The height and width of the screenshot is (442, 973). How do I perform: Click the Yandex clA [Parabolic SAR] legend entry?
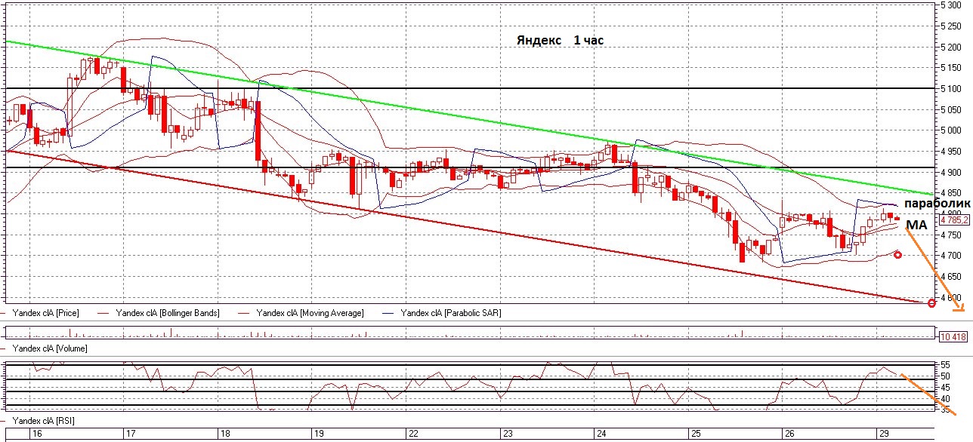coord(451,312)
